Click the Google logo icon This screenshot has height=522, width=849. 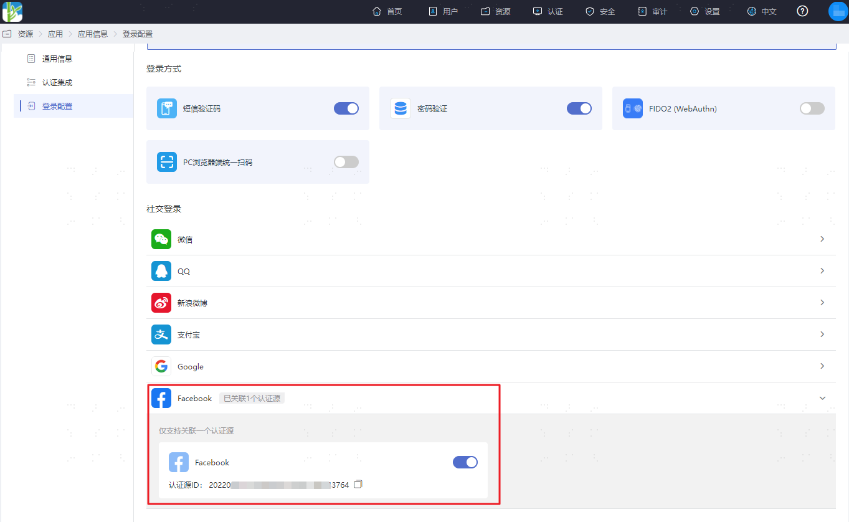click(x=161, y=366)
